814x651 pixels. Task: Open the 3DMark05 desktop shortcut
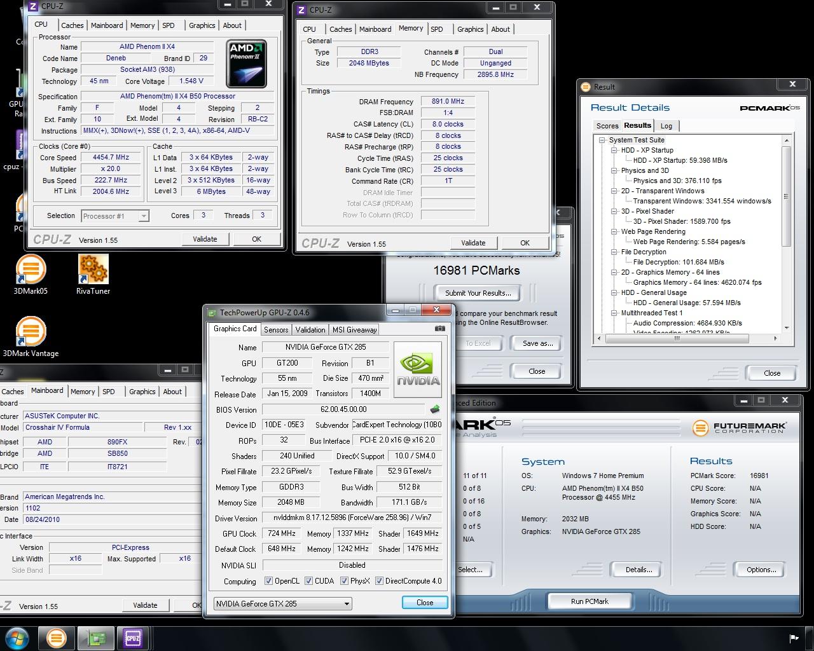click(x=31, y=275)
